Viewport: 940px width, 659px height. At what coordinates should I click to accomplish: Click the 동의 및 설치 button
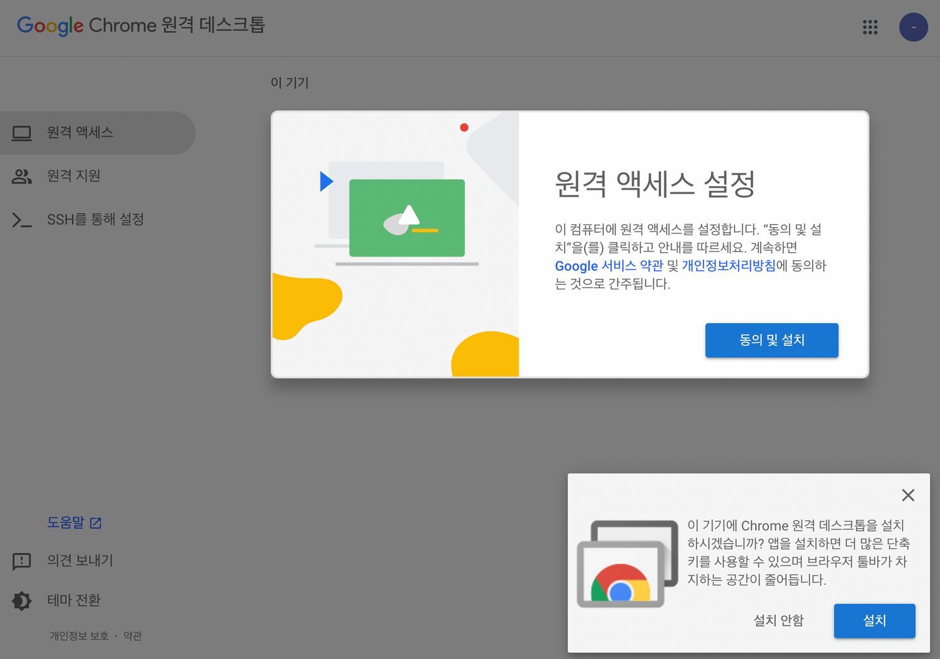point(771,340)
